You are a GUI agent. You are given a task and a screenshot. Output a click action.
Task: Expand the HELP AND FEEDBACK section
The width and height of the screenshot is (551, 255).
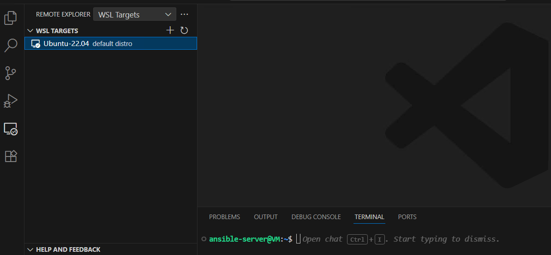(x=30, y=249)
